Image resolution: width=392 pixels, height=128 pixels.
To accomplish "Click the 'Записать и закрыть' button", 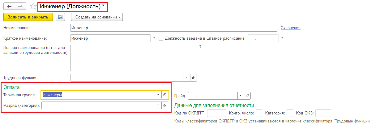I will point(28,17).
